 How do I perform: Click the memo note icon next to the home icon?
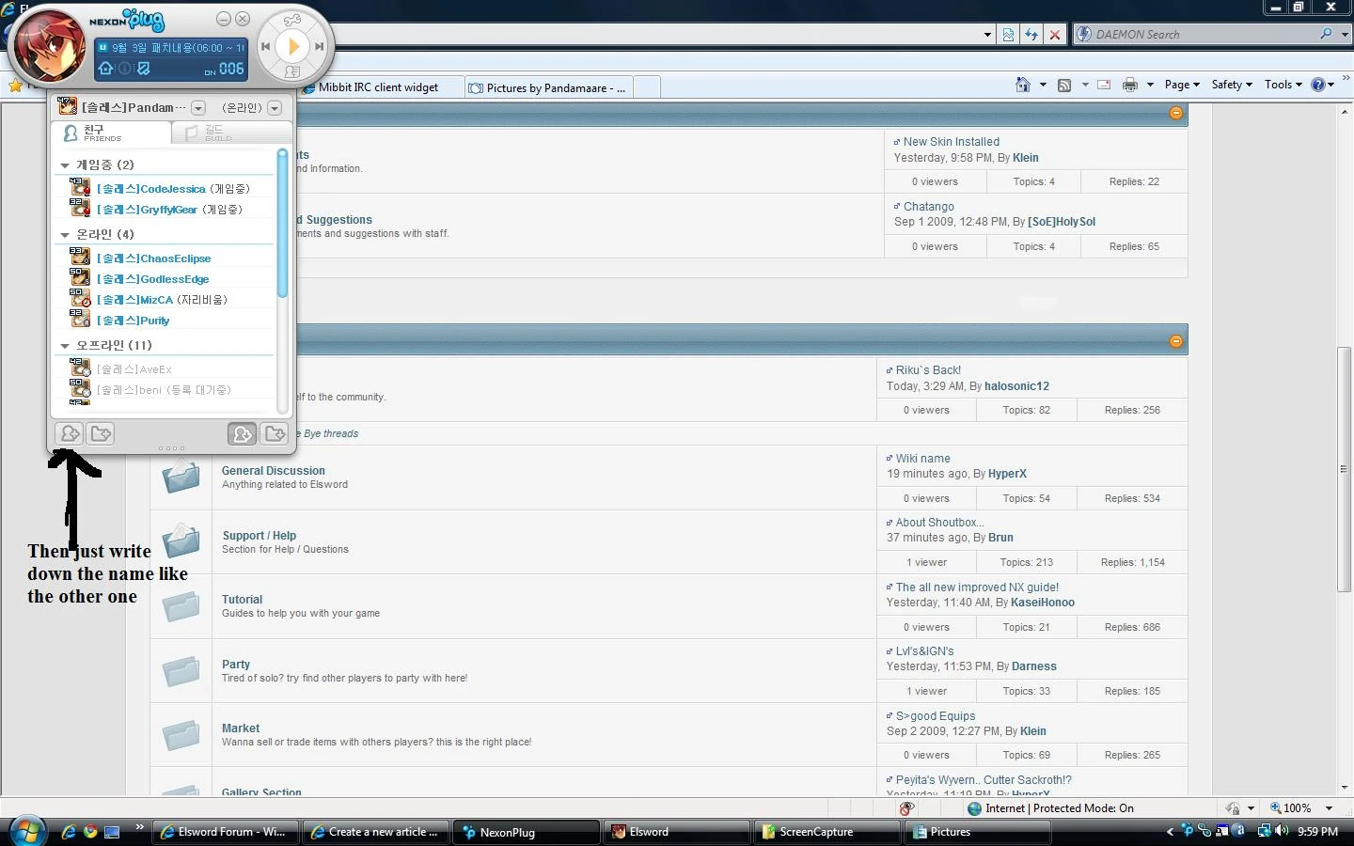144,69
